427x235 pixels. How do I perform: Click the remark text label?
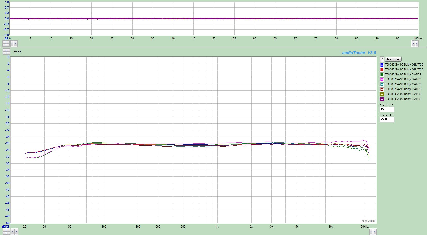pos(17,52)
